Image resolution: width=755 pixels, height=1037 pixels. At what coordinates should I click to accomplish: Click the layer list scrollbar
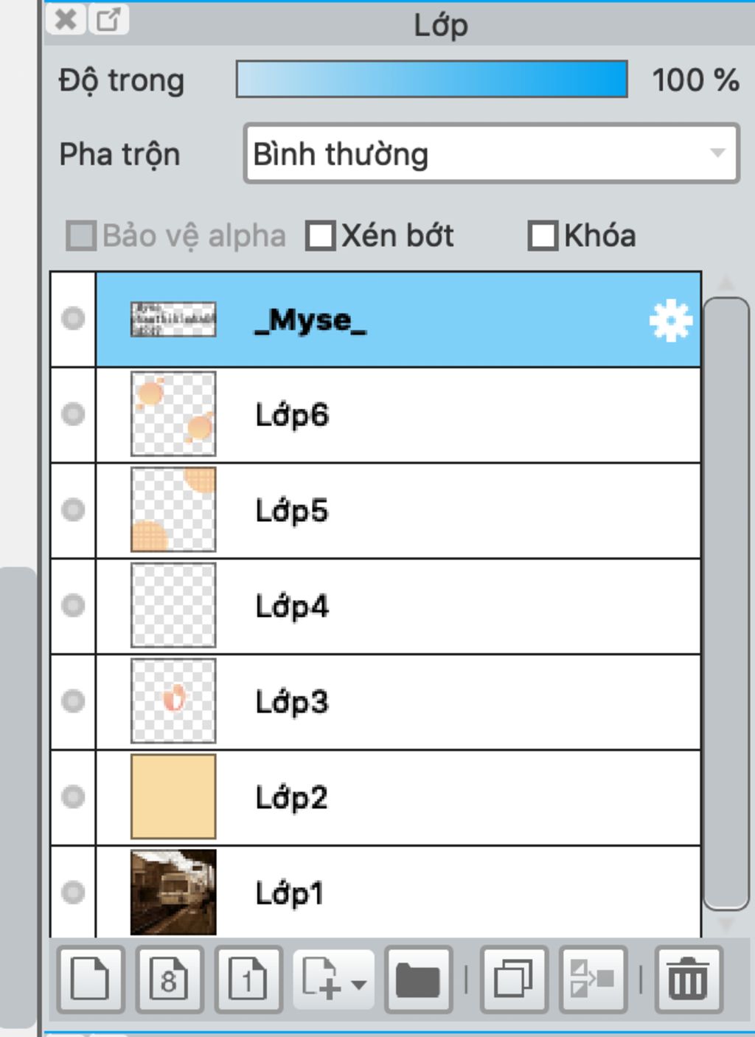click(x=726, y=604)
